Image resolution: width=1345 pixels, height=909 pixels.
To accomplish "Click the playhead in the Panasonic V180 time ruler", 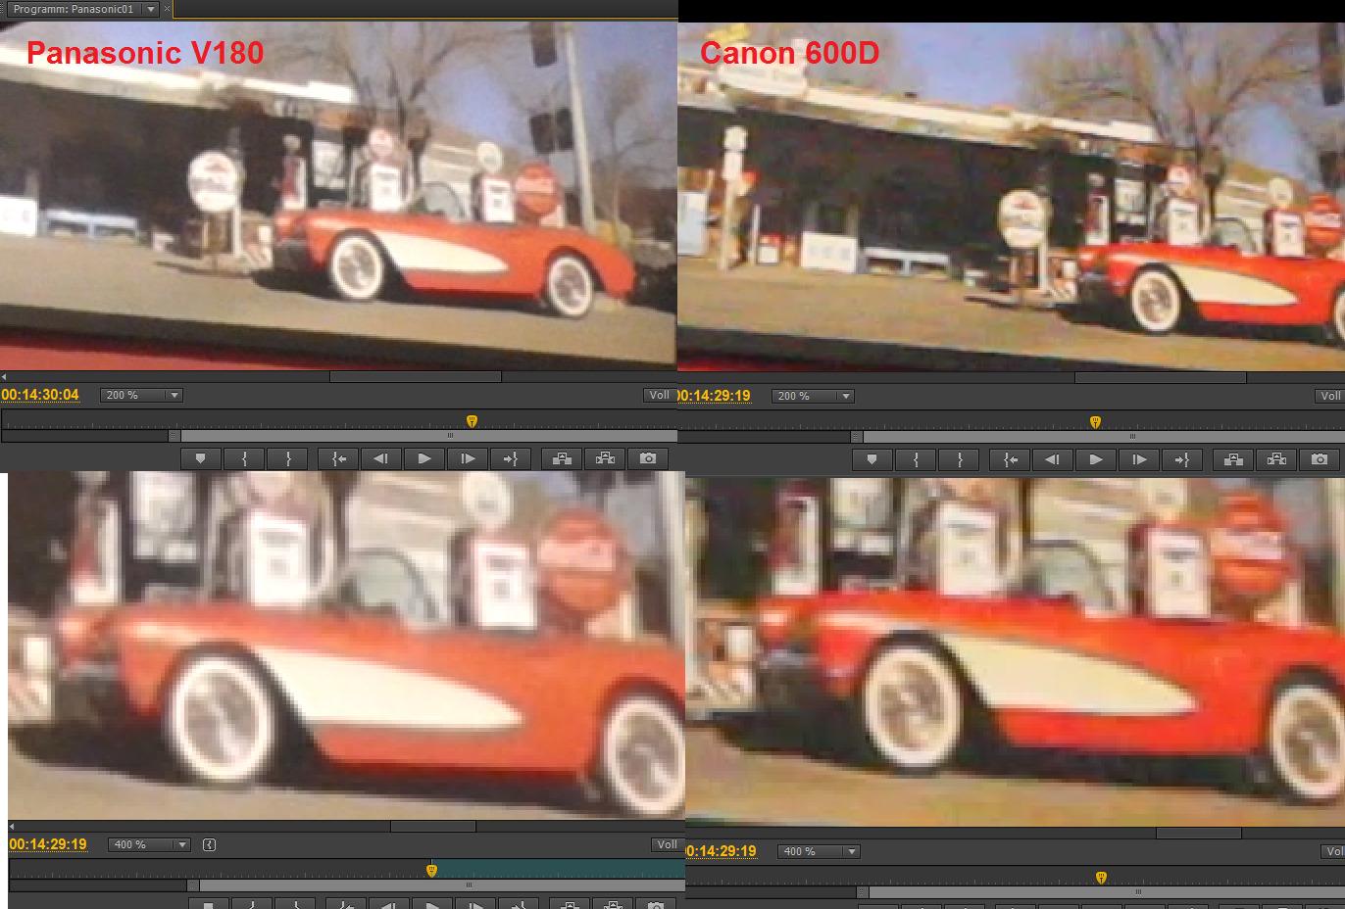I will (x=472, y=421).
